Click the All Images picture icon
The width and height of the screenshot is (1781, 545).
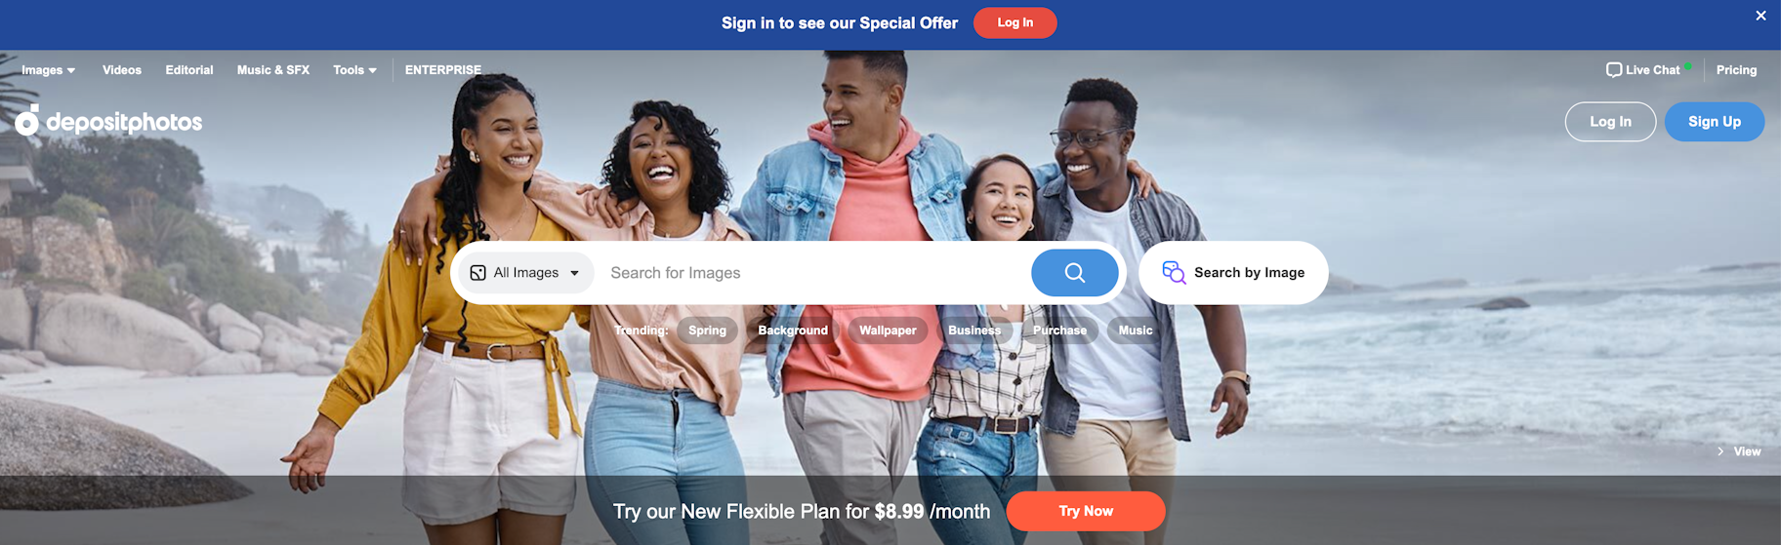coord(477,273)
